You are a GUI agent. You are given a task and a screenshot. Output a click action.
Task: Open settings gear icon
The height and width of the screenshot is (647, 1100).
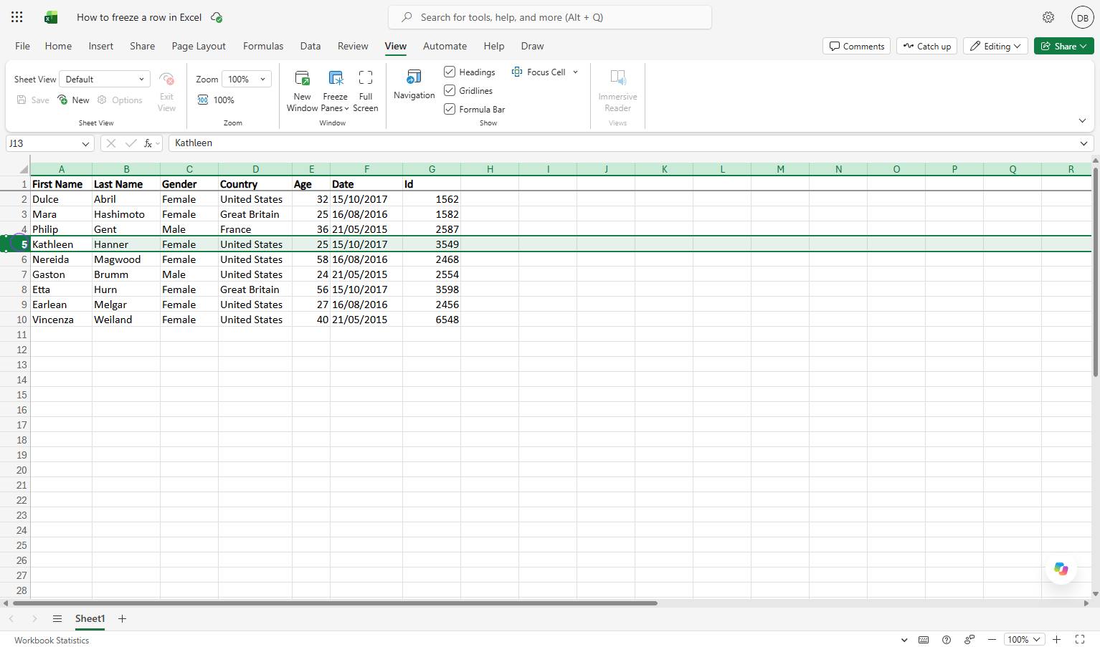coord(1048,17)
